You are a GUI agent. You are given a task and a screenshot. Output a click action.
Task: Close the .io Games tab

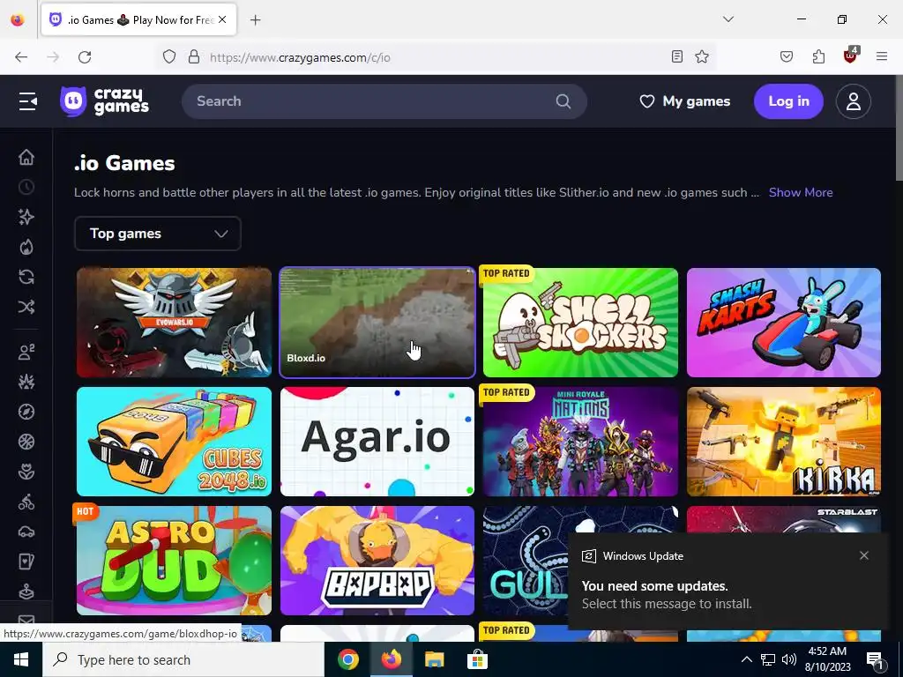[x=223, y=19]
